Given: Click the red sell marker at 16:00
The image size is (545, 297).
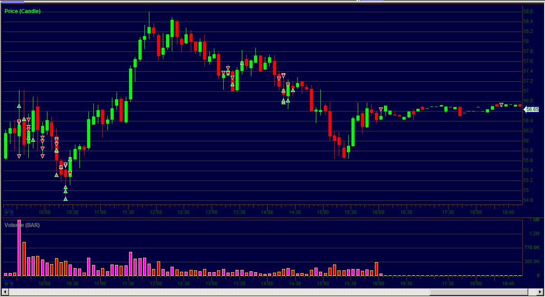Looking at the screenshot, I should (381, 109).
